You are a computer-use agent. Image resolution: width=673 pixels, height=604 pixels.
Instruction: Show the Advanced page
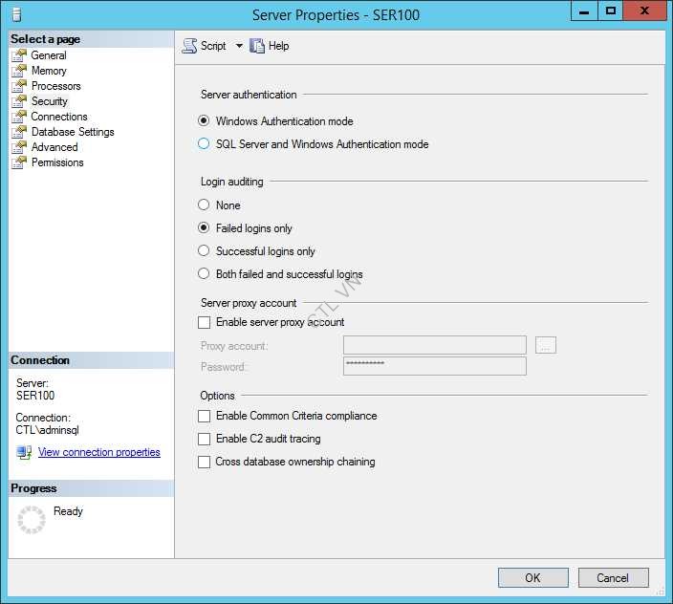pos(54,147)
